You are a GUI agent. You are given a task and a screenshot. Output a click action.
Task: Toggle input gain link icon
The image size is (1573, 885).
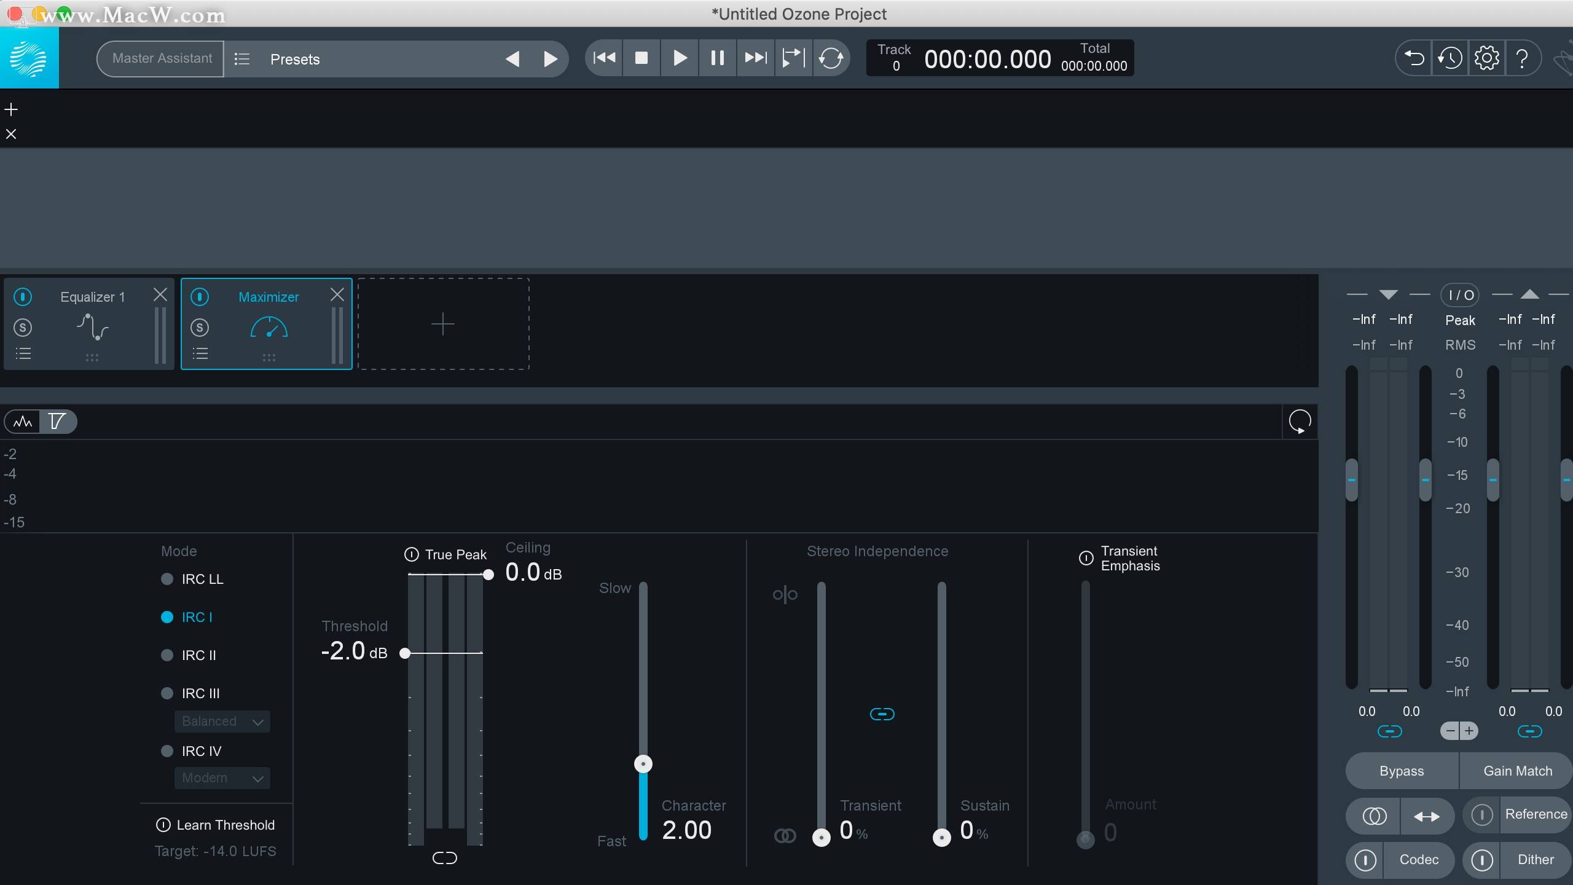click(1389, 731)
